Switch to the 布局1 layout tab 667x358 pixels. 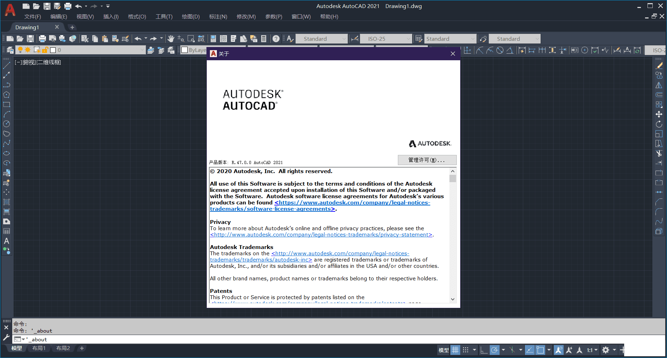[39, 348]
